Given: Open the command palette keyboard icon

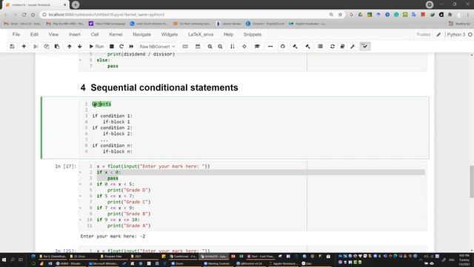Looking at the screenshot, I should [x=185, y=46].
